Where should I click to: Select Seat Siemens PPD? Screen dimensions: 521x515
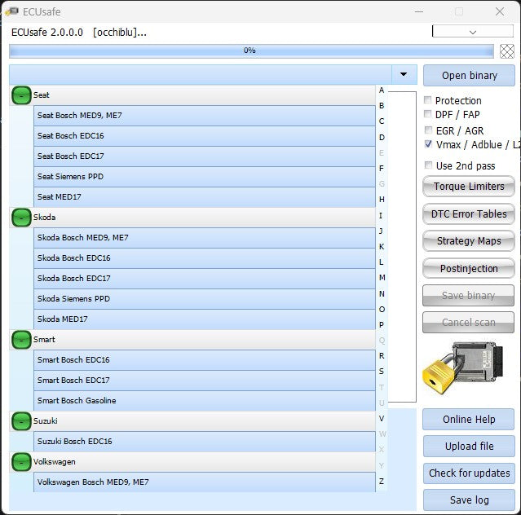click(205, 177)
